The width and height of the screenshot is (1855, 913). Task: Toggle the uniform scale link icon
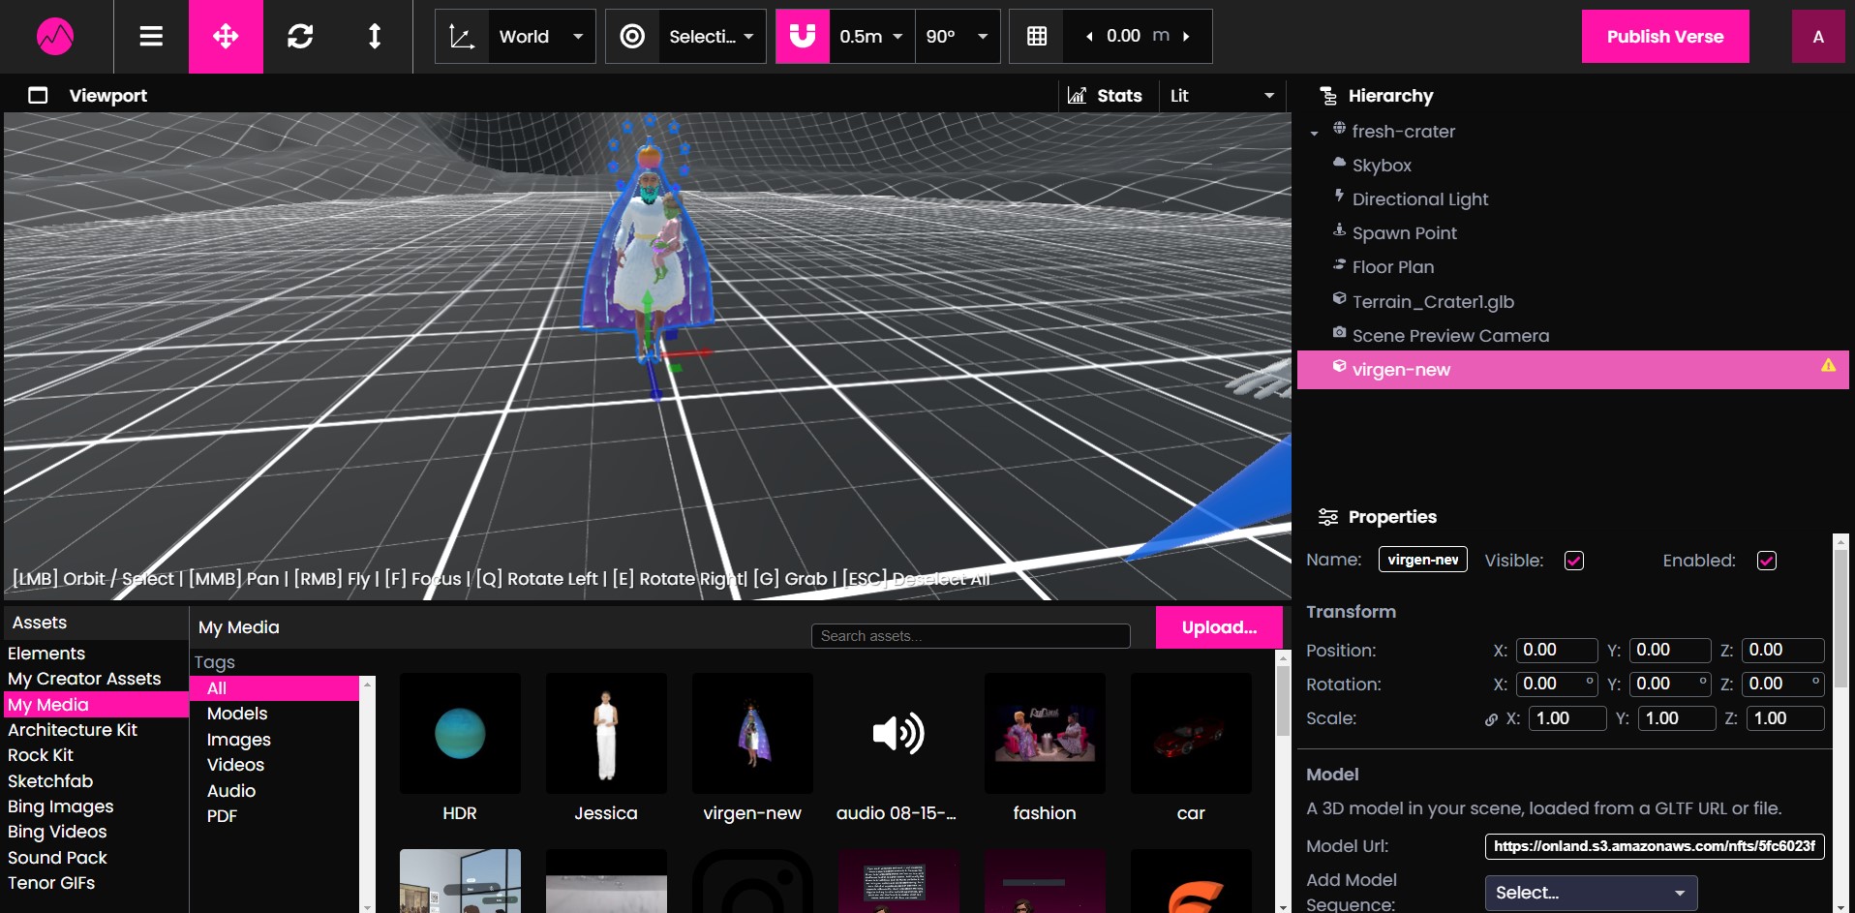coord(1491,719)
